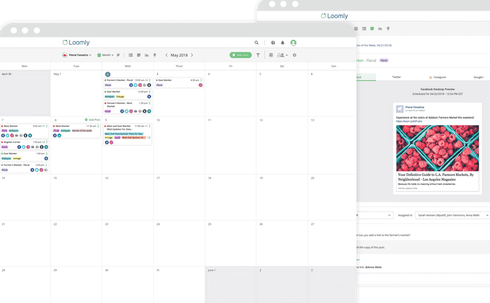Switch to list view icon in the front toolbar
Screen dimensions: 490x303
[131, 55]
